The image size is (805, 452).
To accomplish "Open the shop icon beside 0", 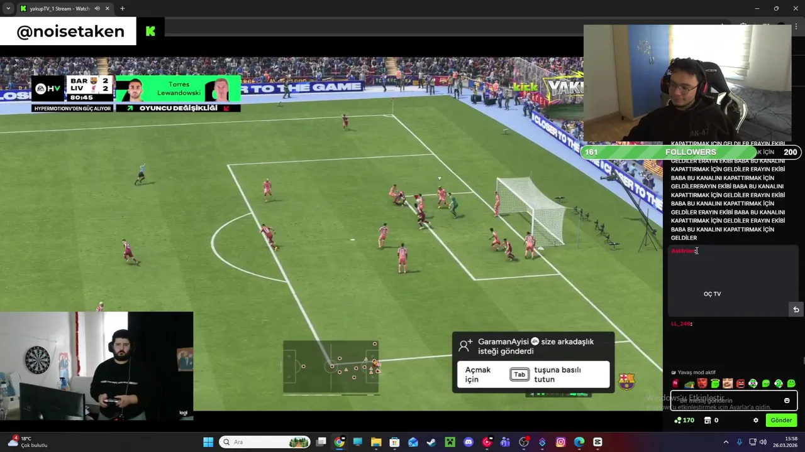I will click(708, 420).
